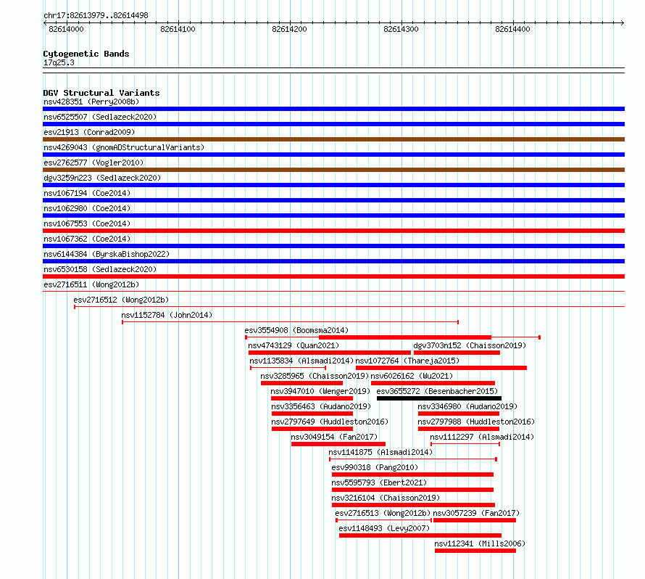The width and height of the screenshot is (645, 579).
Task: Click the 82614300 ruler position label
Action: (401, 29)
